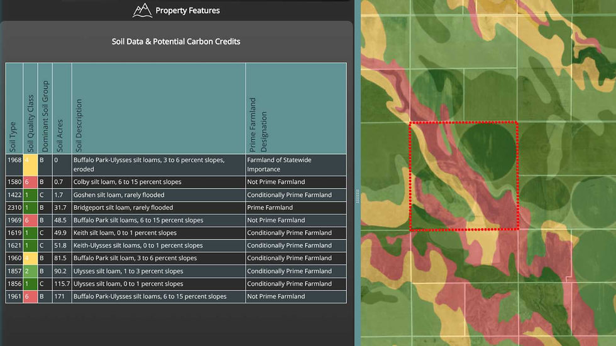Select soil type 2310 cell
The width and height of the screenshot is (616, 346).
[14, 207]
